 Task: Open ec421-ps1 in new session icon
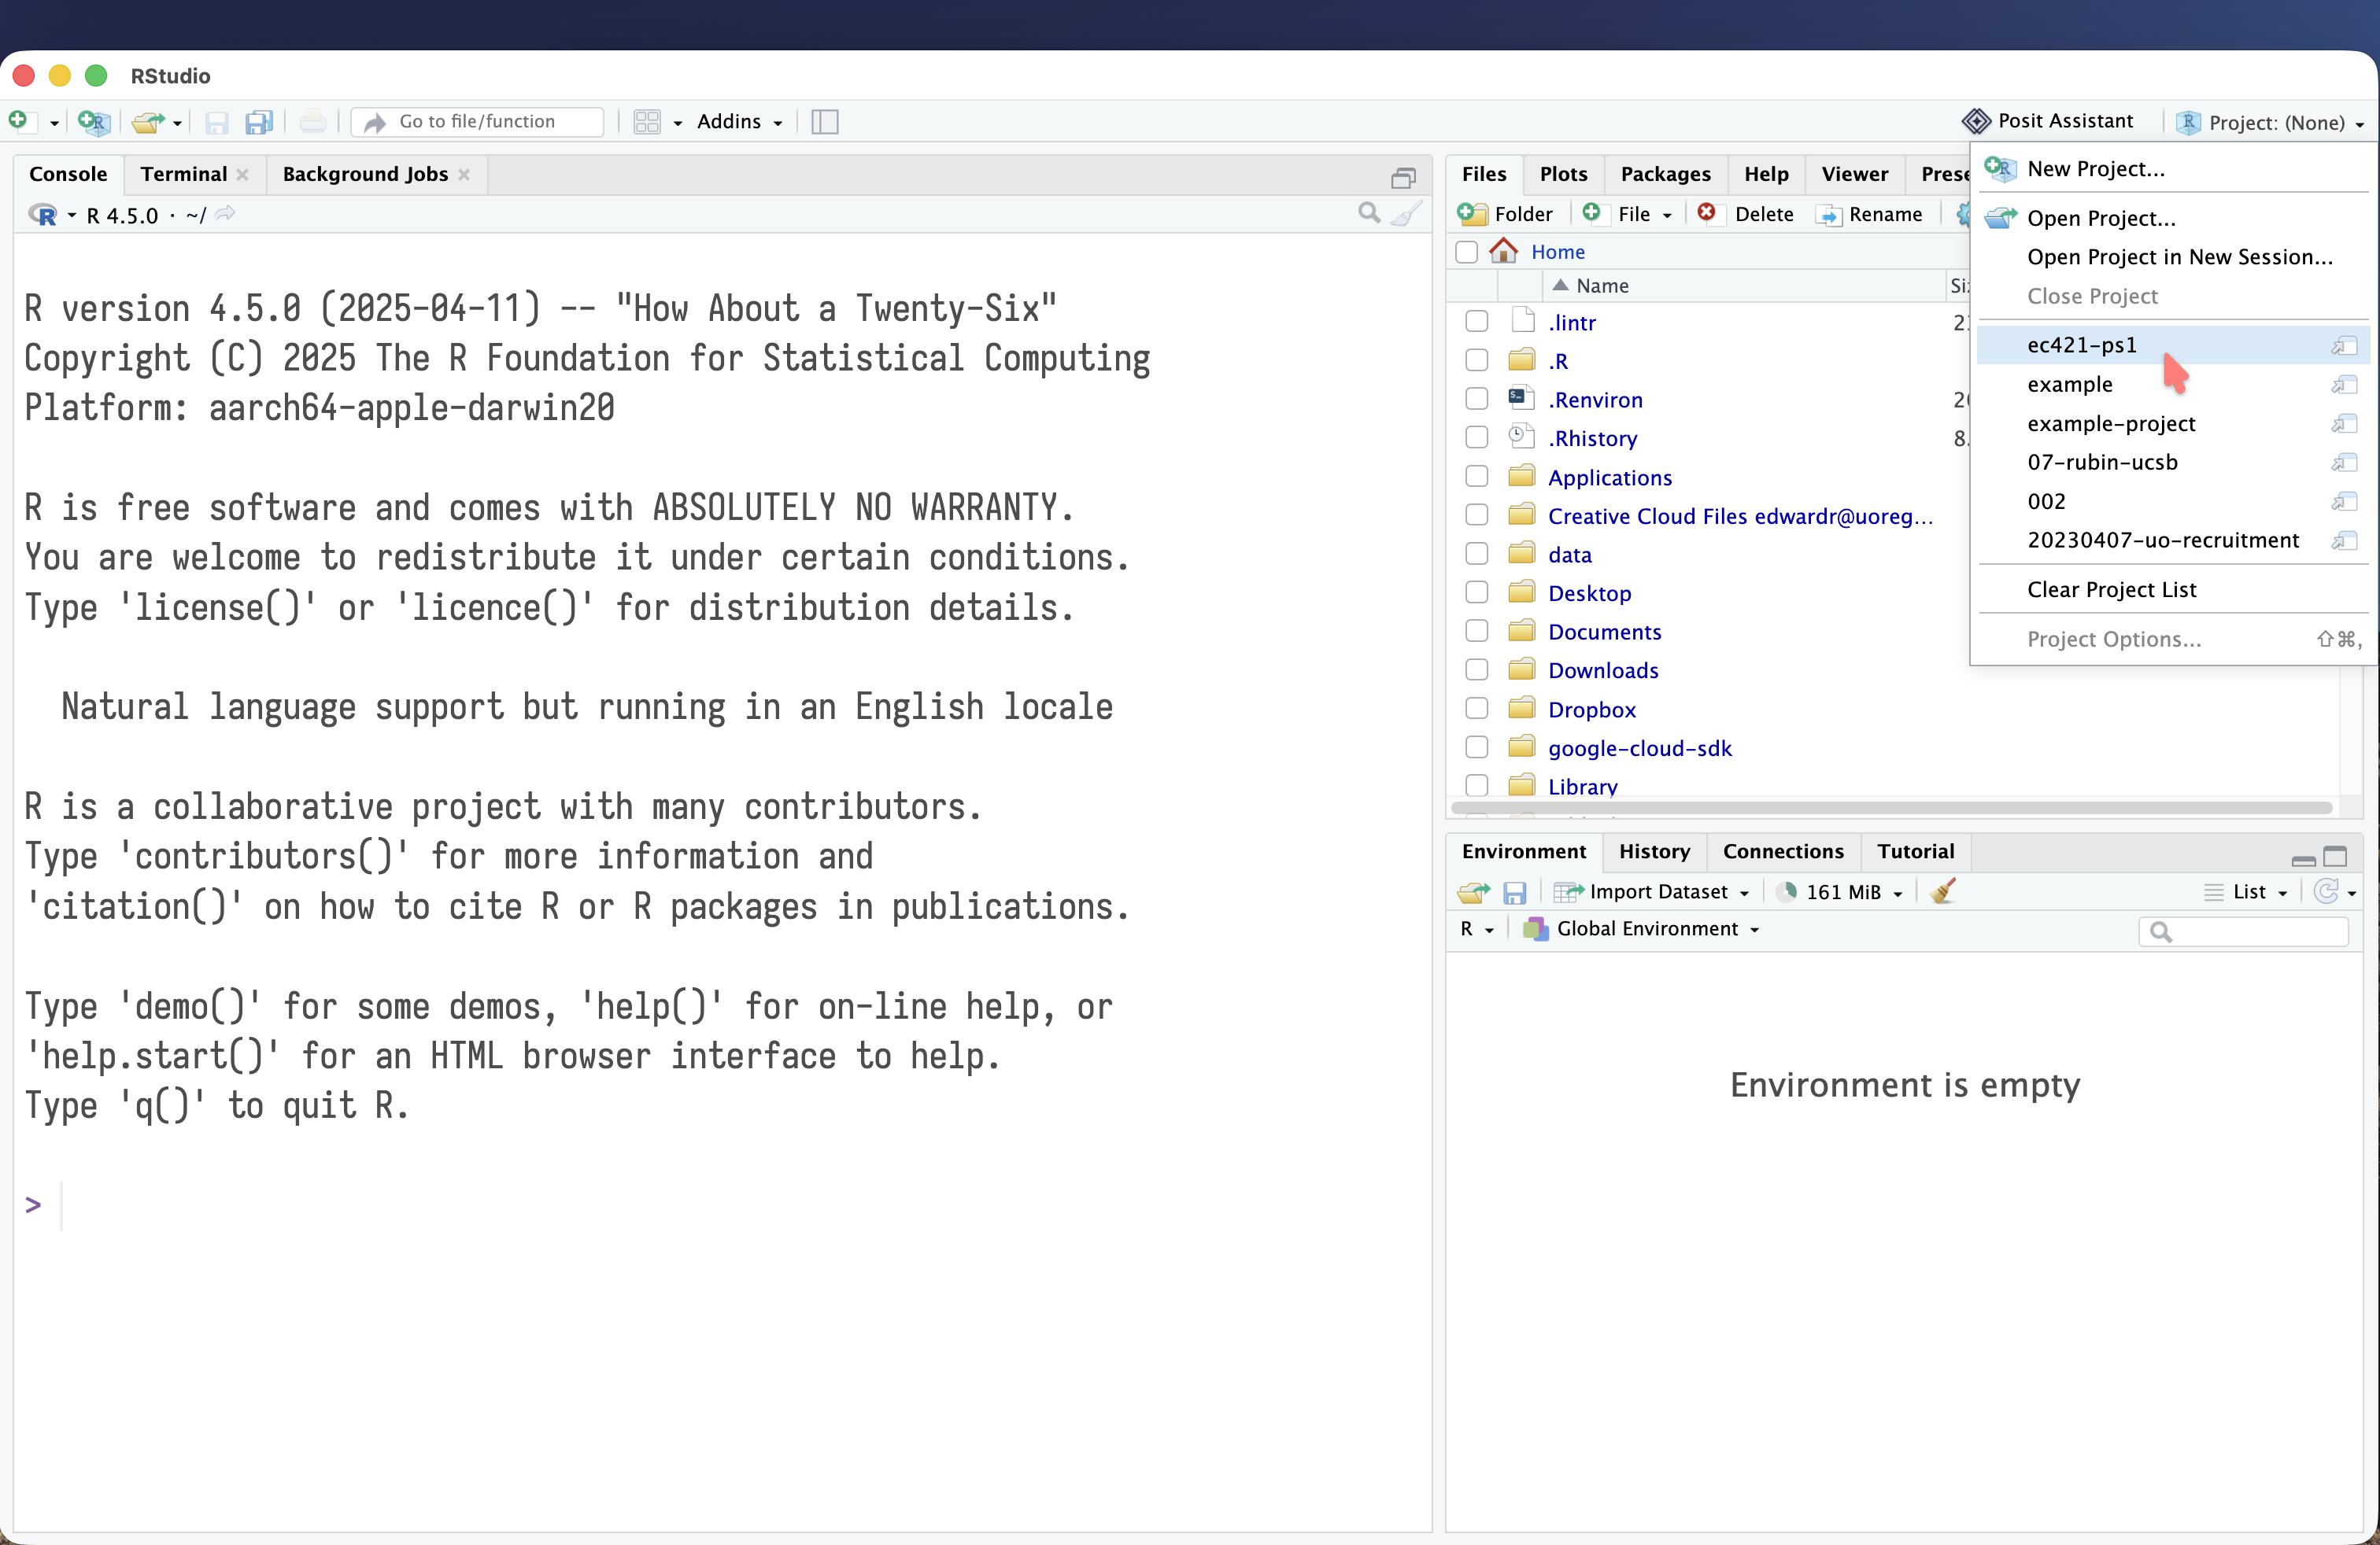point(2344,346)
